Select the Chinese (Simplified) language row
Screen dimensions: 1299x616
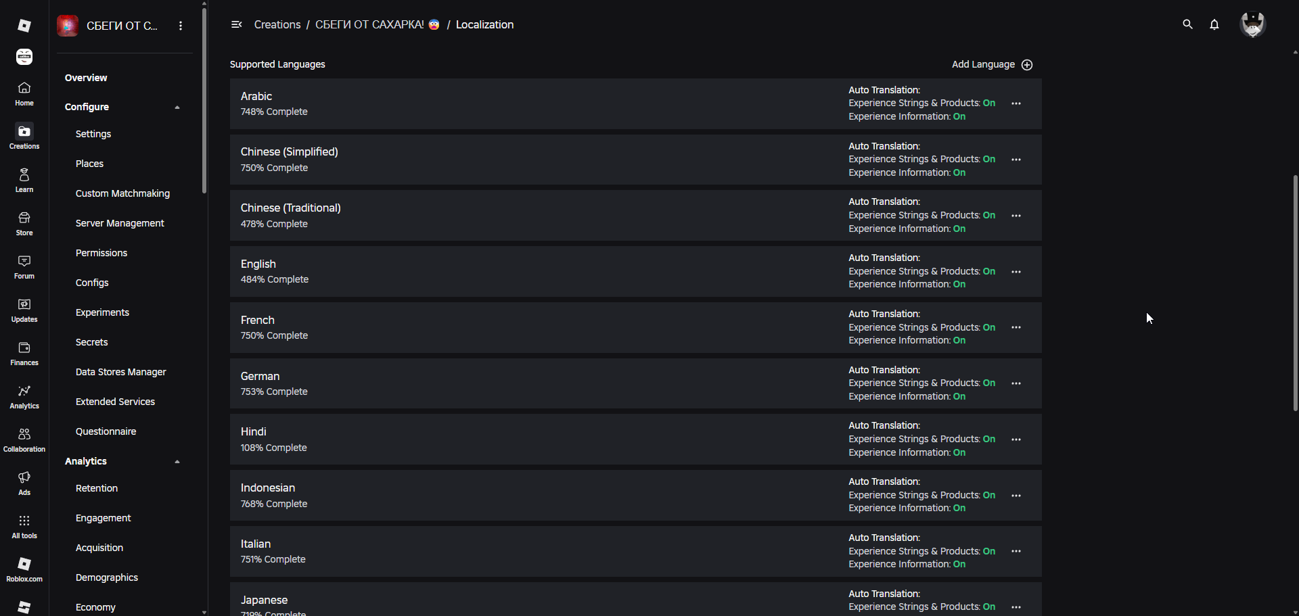tap(636, 160)
